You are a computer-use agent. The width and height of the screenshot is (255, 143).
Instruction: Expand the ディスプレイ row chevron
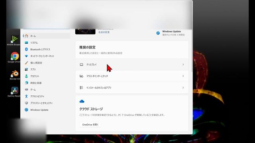coord(183,64)
